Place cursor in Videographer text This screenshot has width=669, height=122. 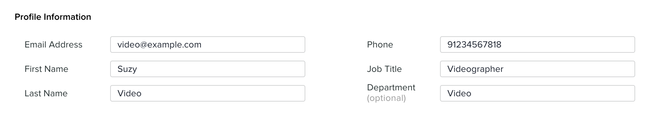pyautogui.click(x=475, y=69)
